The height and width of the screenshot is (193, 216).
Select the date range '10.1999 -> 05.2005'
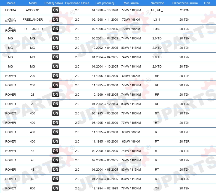pos(105,95)
